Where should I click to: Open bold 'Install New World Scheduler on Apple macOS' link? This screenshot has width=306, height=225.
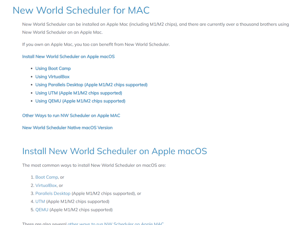pos(68,56)
